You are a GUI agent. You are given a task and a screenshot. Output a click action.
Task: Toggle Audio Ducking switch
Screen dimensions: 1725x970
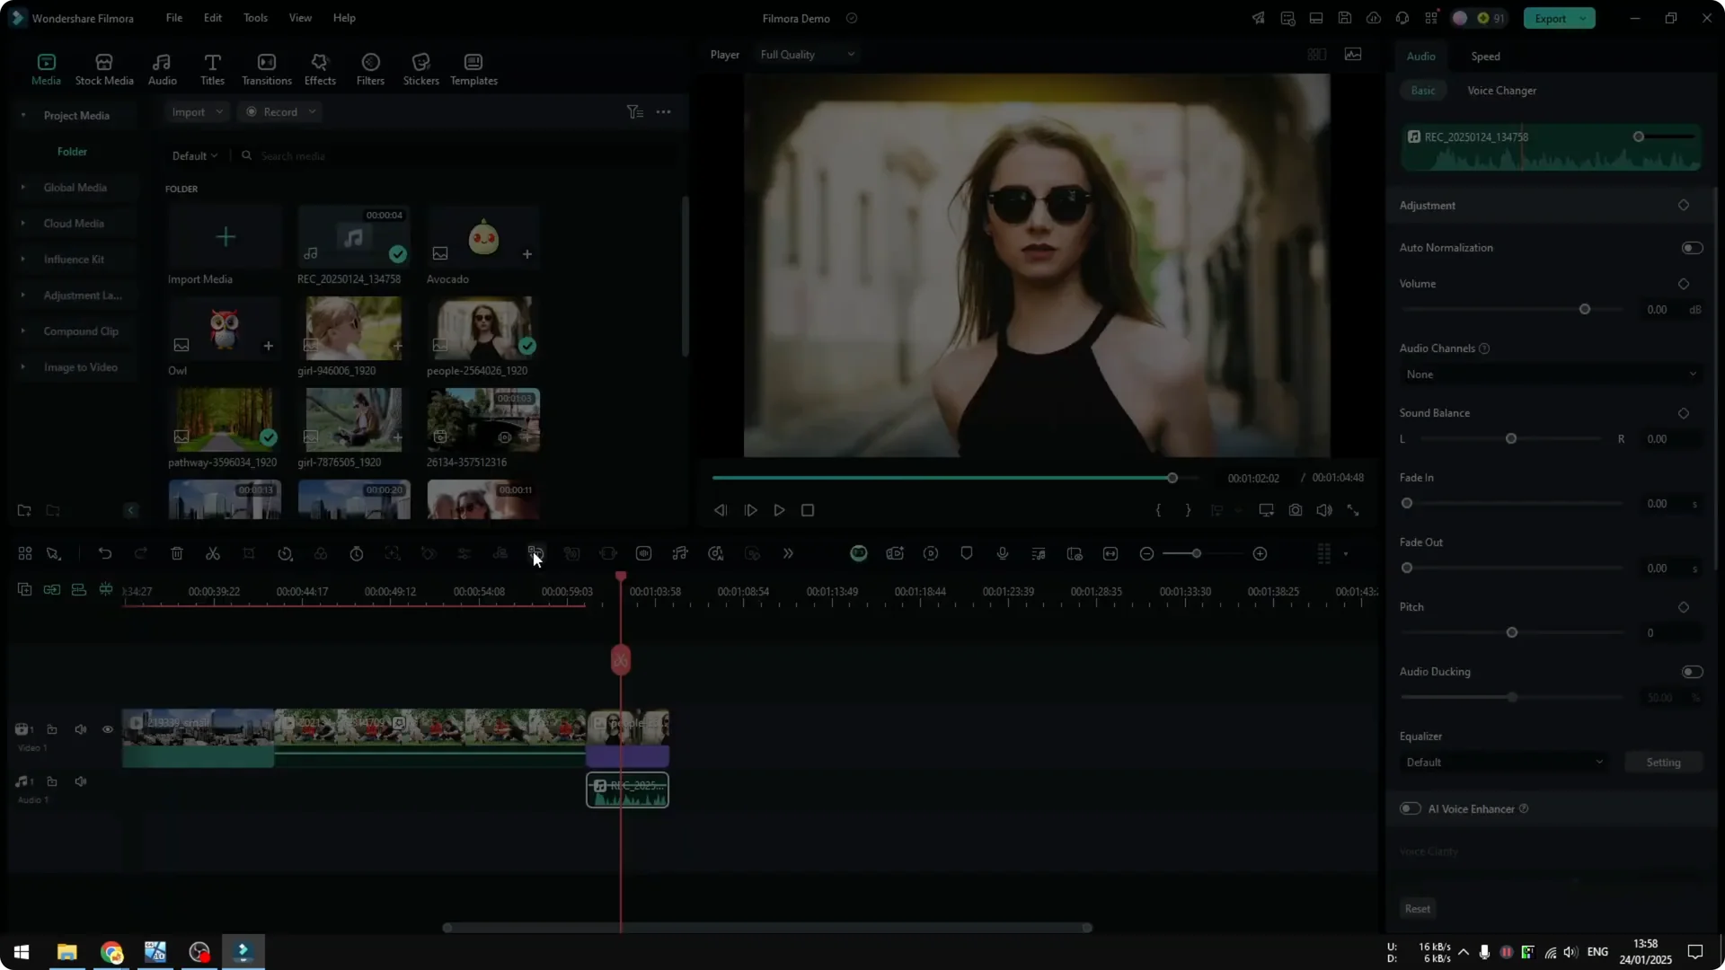(1692, 672)
